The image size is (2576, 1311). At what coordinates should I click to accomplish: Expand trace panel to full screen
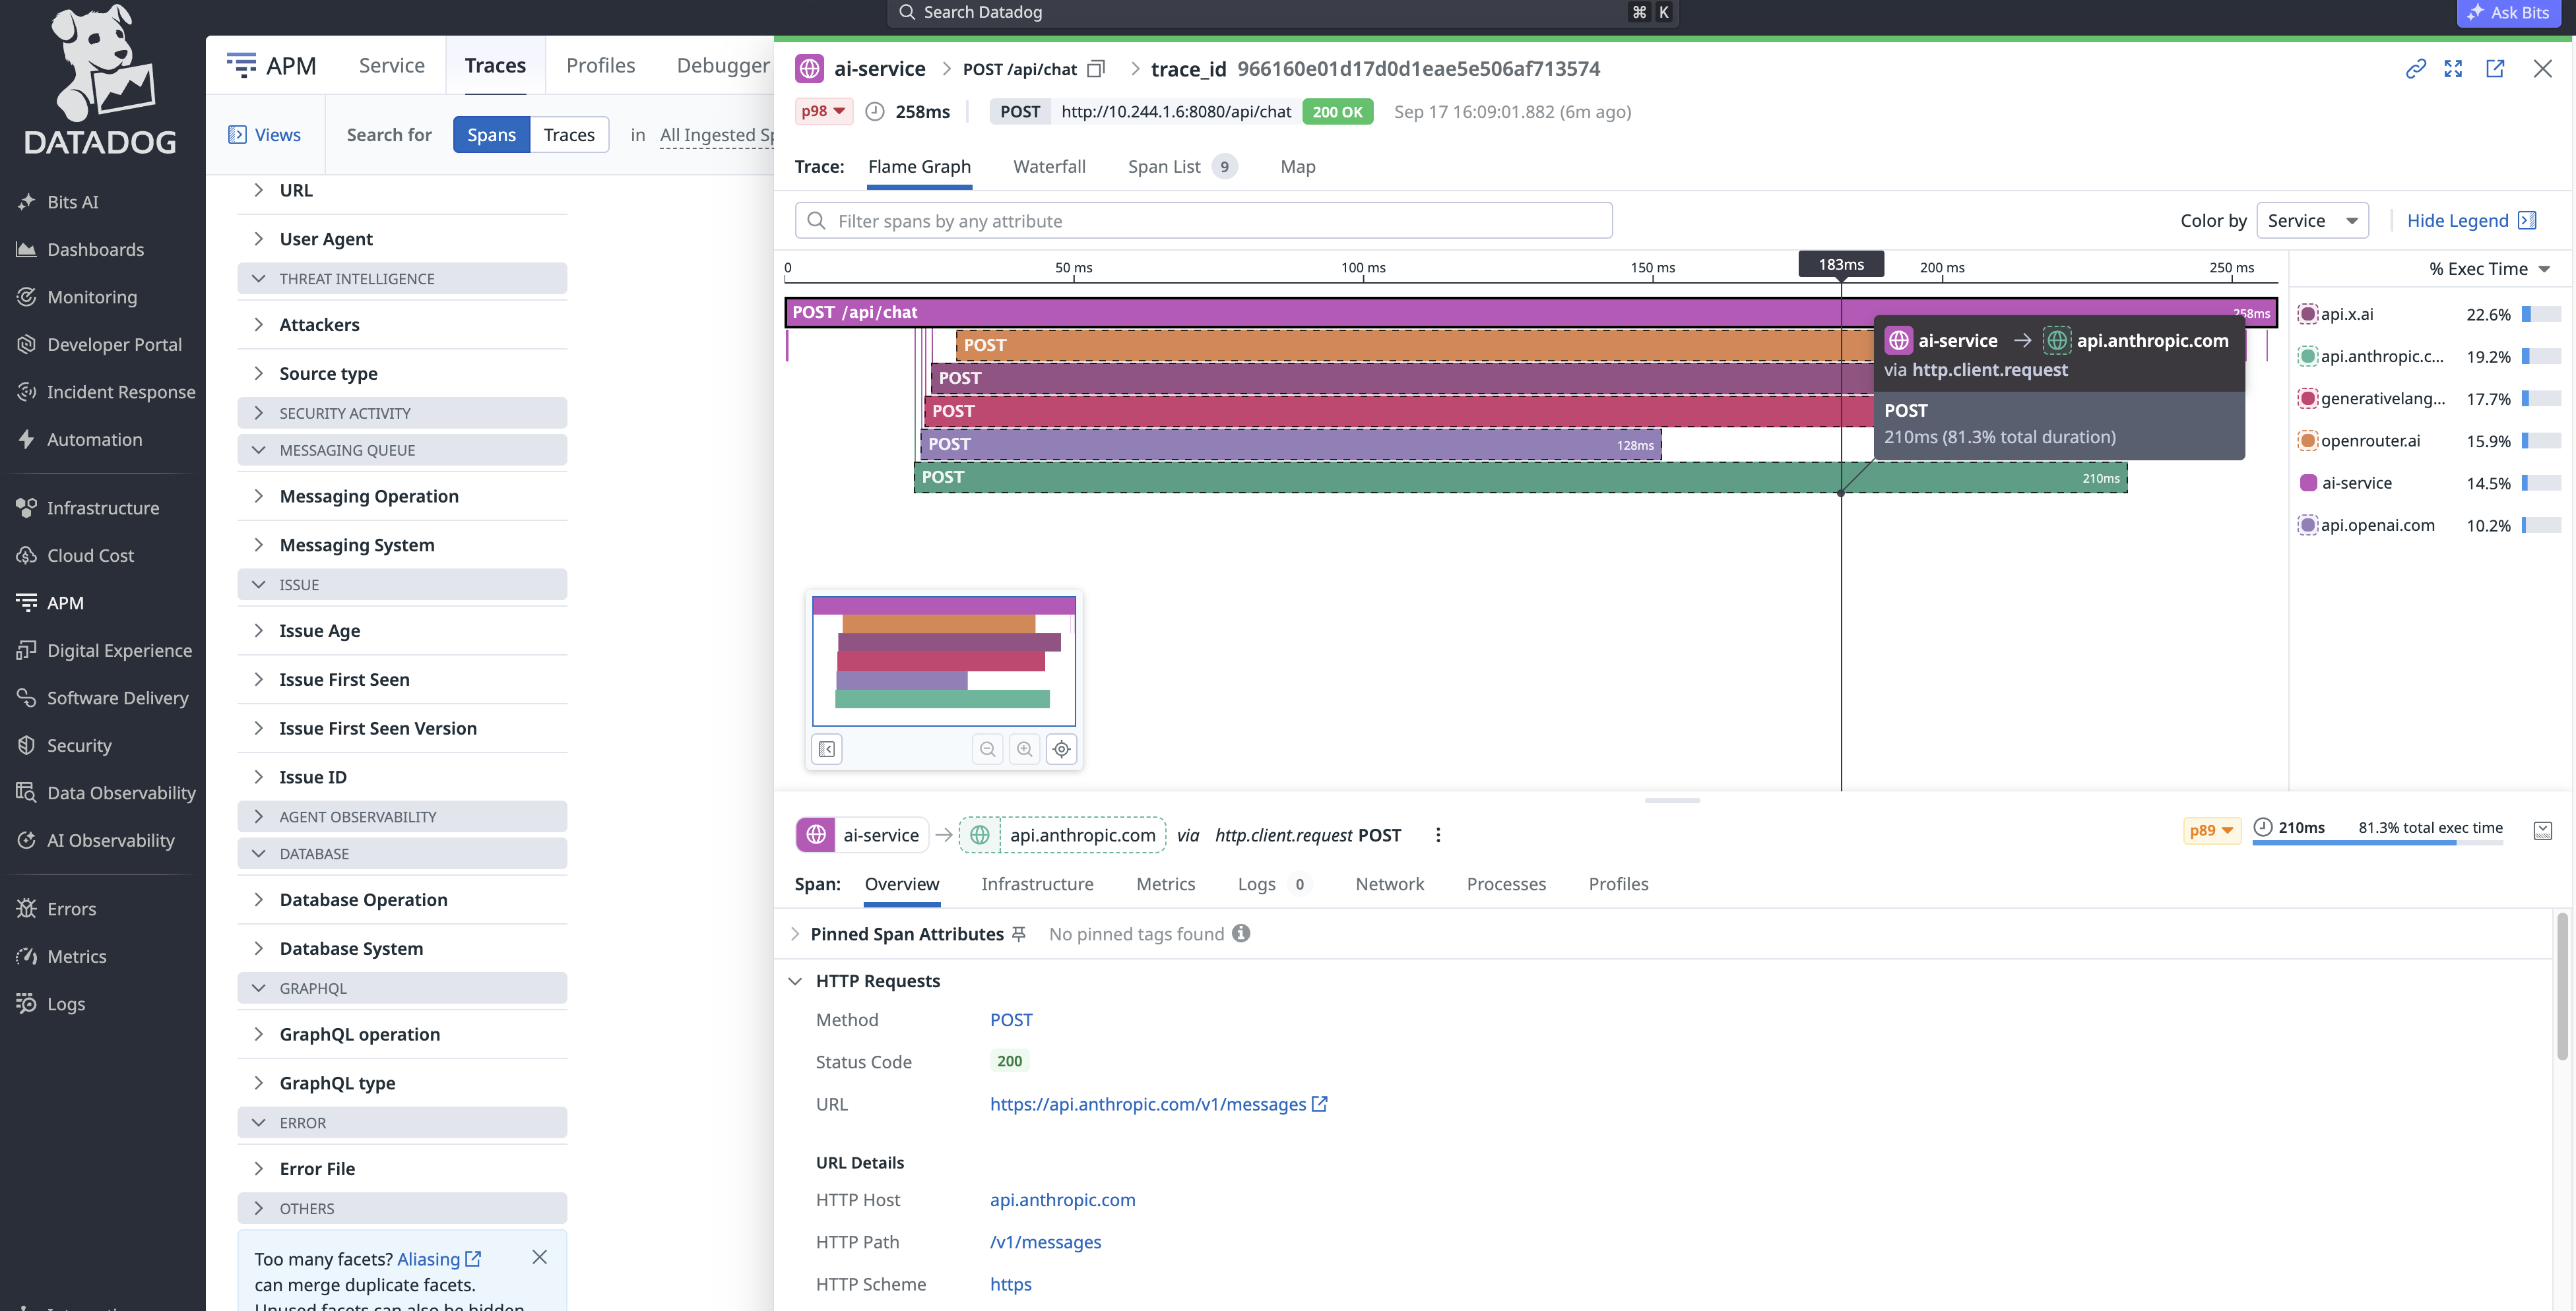point(2453,68)
